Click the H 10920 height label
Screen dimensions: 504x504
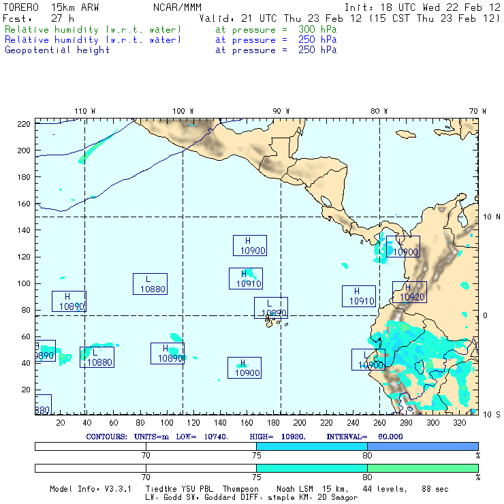tap(409, 292)
